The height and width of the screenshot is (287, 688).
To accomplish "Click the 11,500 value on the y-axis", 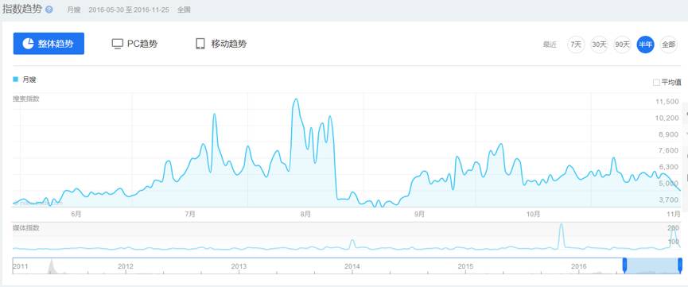I will point(667,102).
